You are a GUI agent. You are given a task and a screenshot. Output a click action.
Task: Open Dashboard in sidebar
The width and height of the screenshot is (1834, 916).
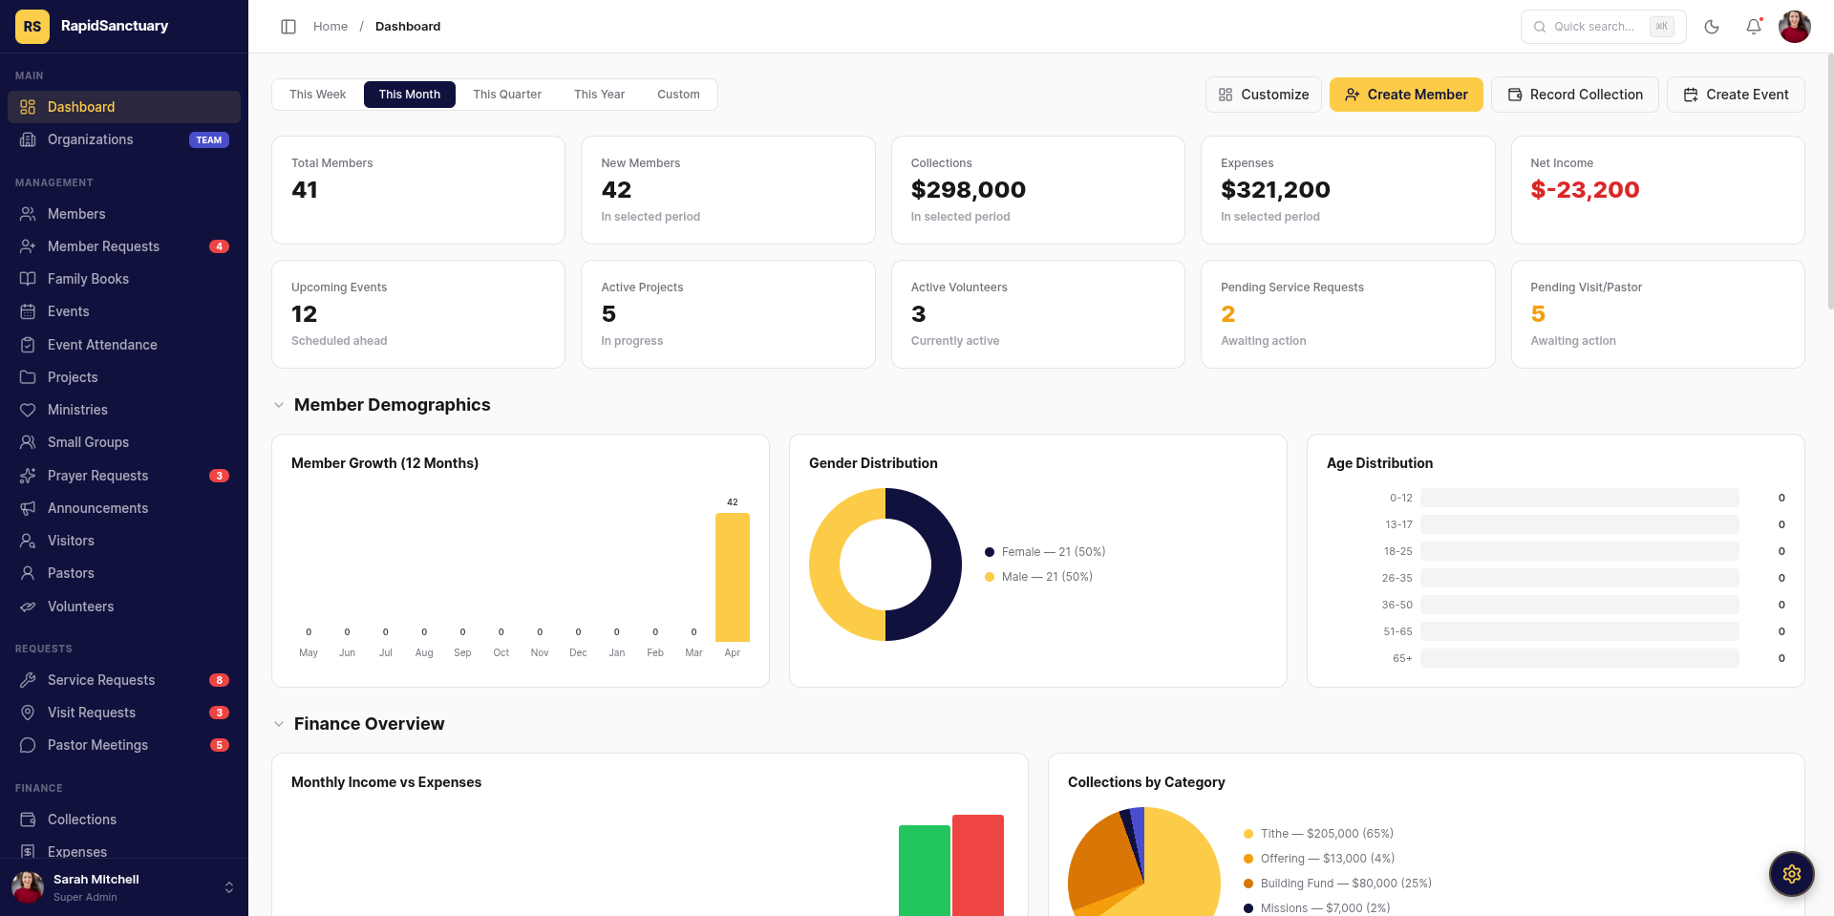124,107
